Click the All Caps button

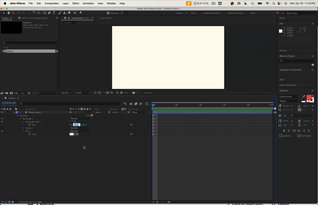(x=294, y=131)
